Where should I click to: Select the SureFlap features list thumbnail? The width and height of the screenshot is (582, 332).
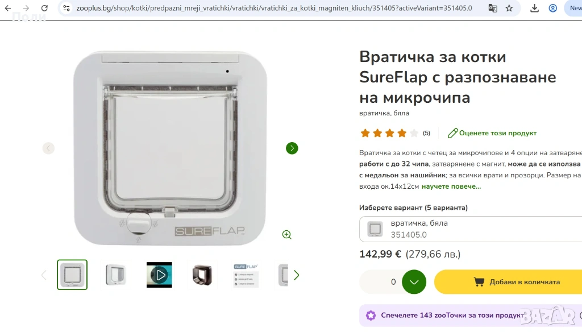pyautogui.click(x=246, y=275)
